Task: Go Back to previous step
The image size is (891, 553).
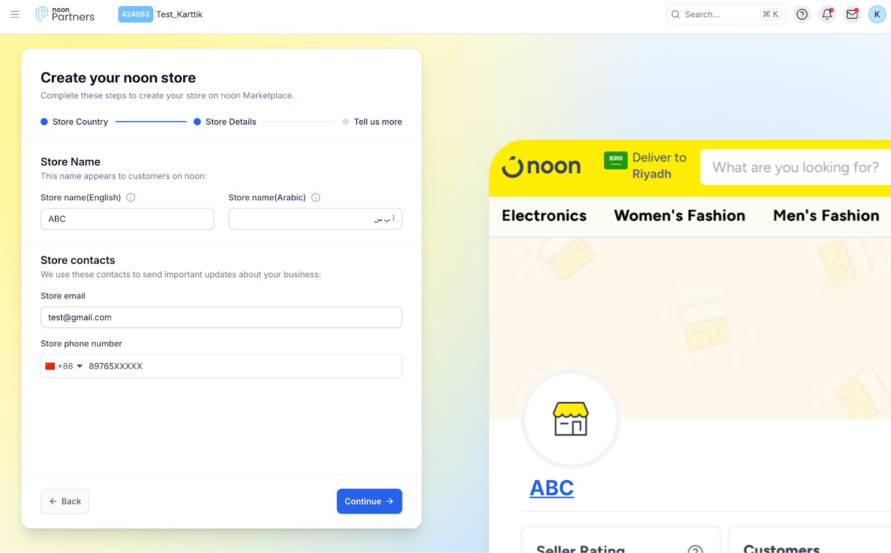Action: [65, 501]
